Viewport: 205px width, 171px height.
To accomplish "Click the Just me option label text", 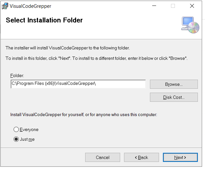I will (x=27, y=139).
